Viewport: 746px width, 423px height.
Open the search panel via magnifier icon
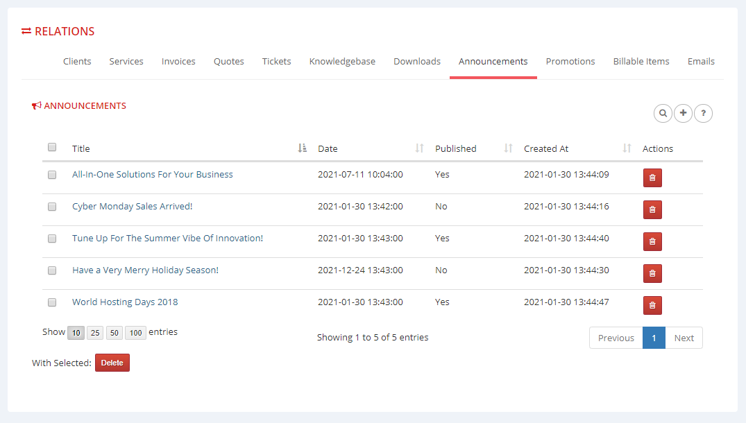(x=663, y=113)
